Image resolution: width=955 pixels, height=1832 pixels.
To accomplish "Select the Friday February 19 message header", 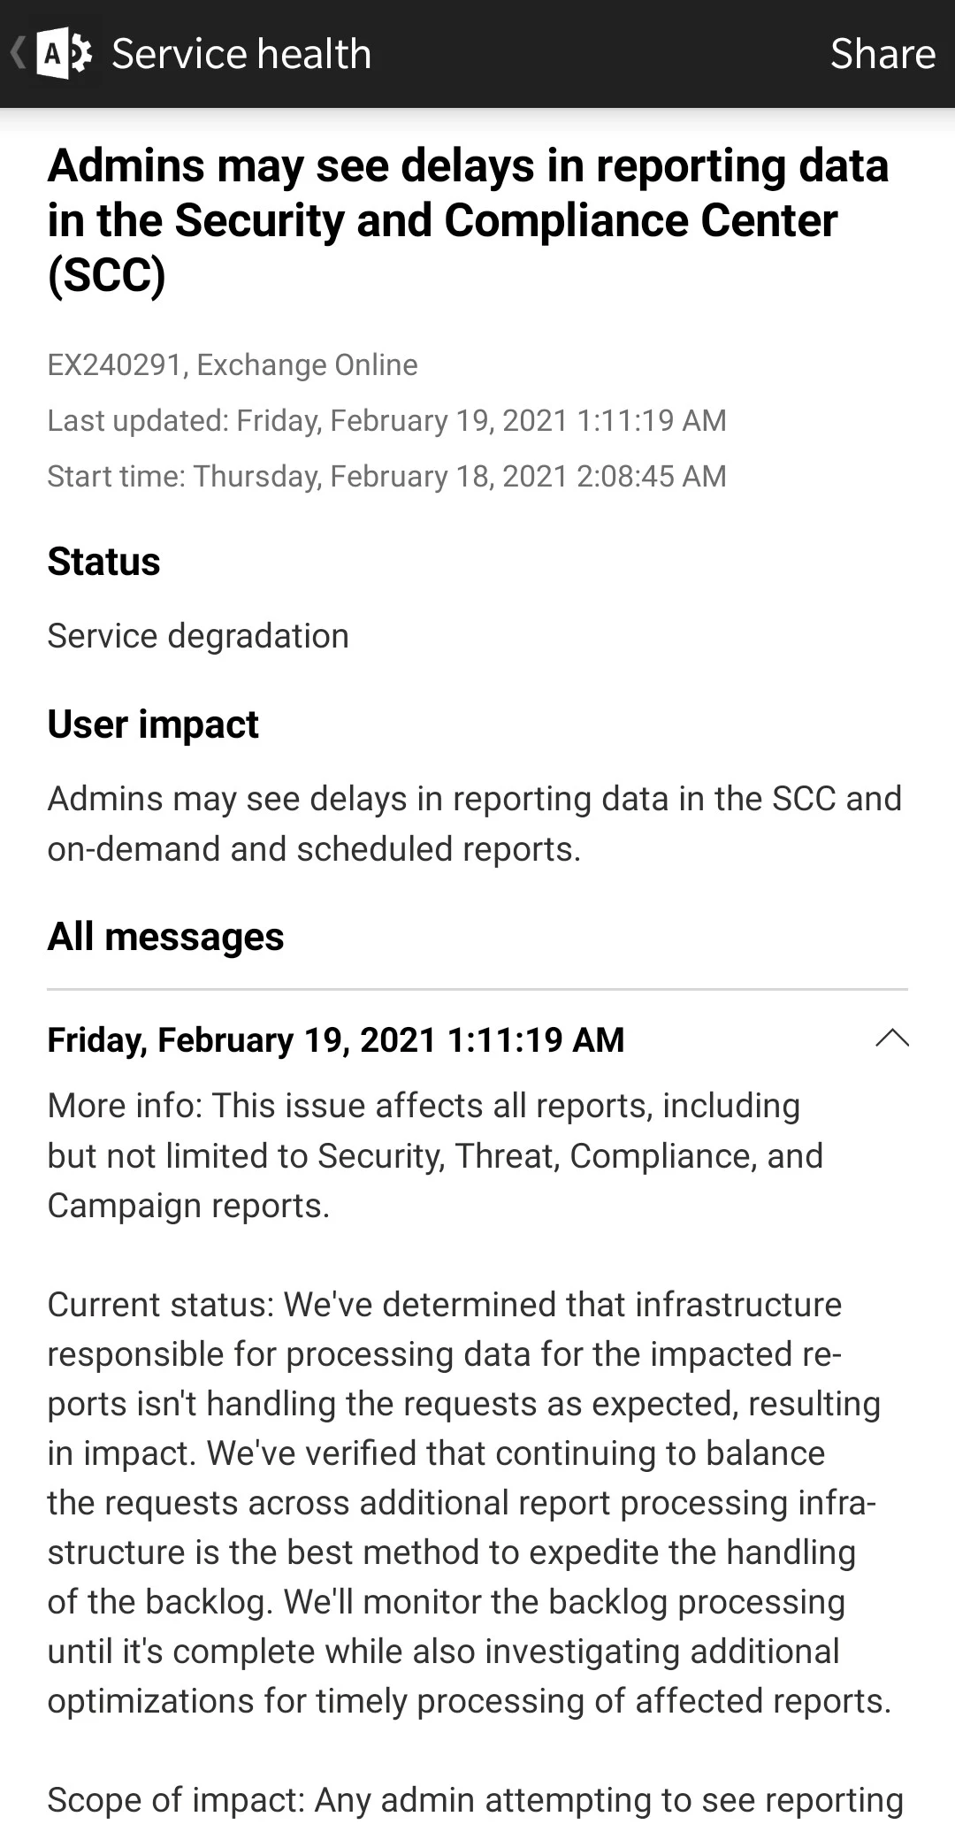I will tap(336, 1040).
